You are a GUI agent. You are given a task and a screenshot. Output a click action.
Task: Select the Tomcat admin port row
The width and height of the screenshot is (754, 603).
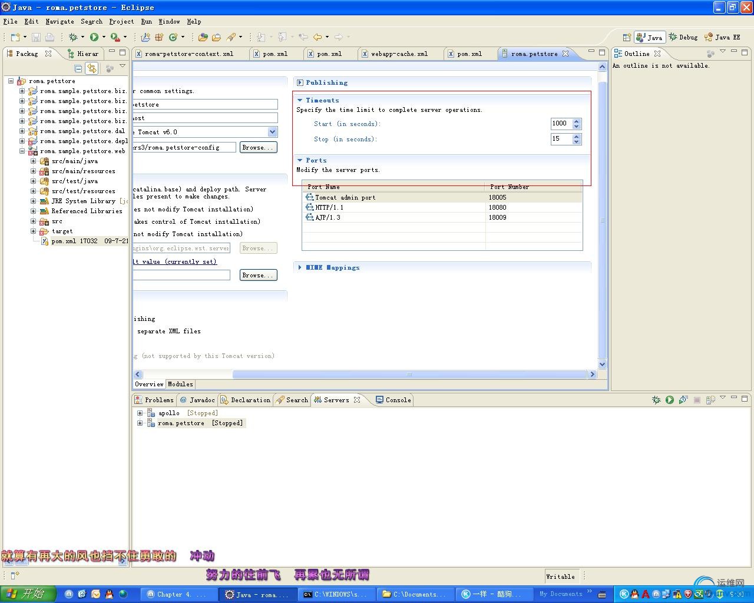pos(442,197)
